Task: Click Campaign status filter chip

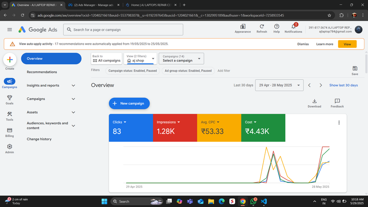Action: (x=132, y=71)
